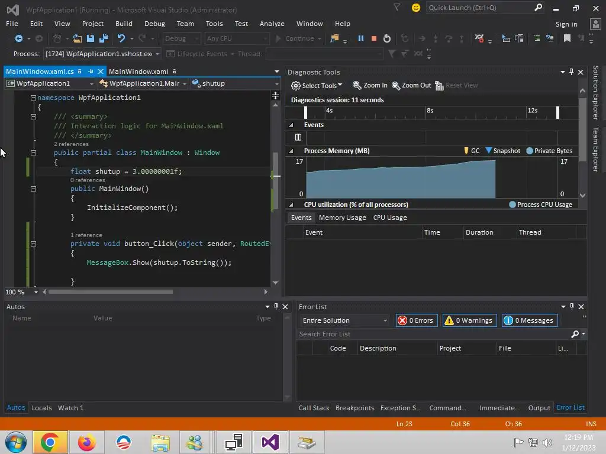Click the Quick Launch search magnifier
606x454 pixels.
(538, 7)
